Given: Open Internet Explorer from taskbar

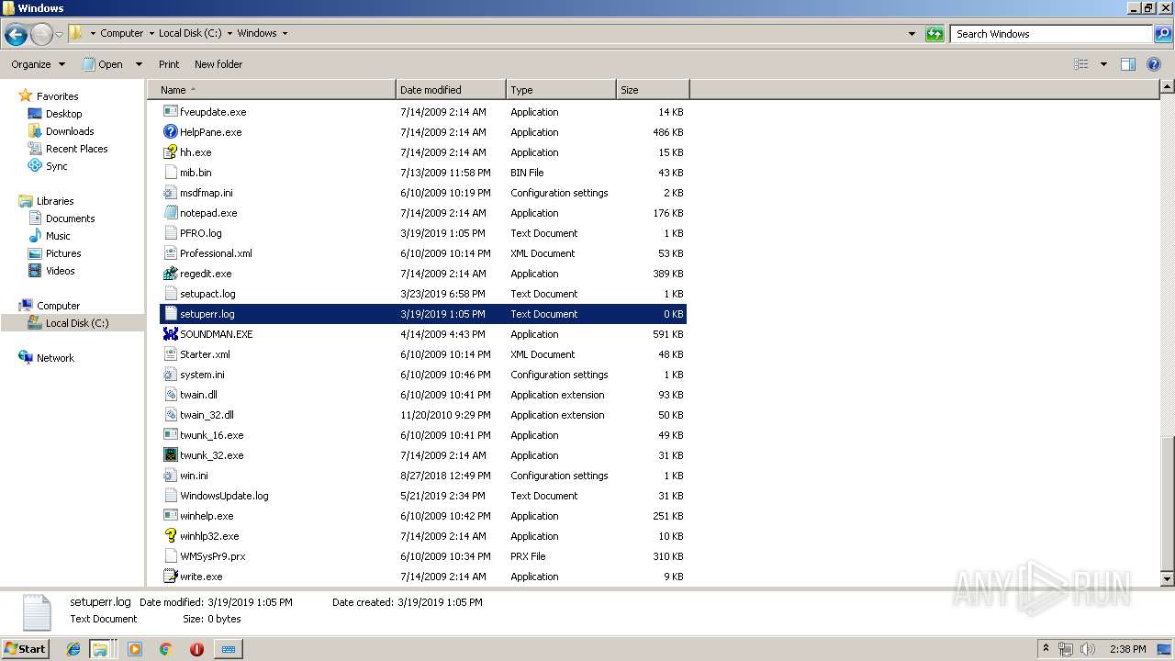Looking at the screenshot, I should point(73,649).
